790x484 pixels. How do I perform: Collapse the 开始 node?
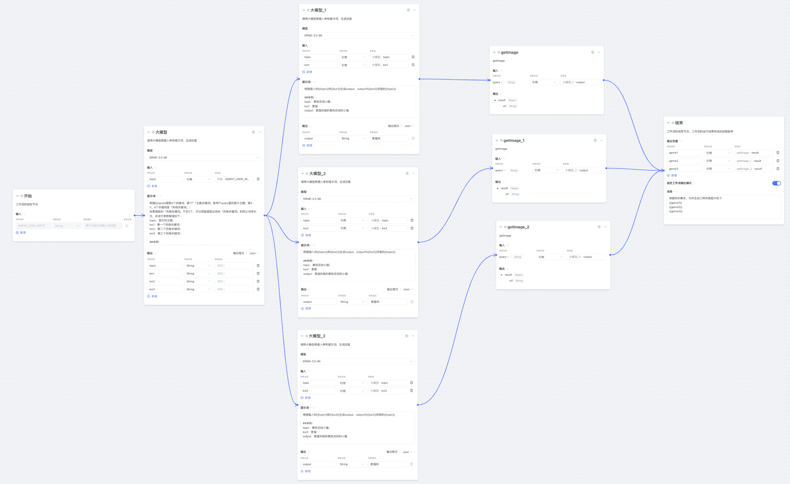[x=17, y=196]
